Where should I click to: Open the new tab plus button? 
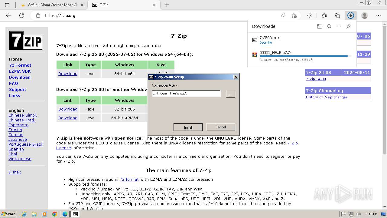coord(167,5)
